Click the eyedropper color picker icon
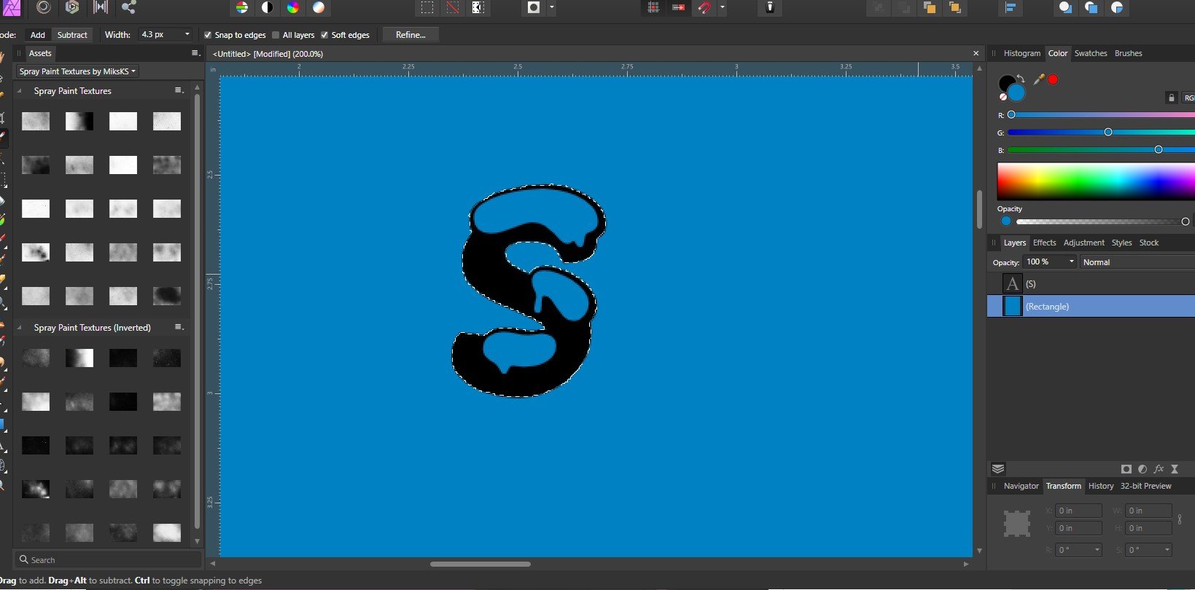This screenshot has height=590, width=1195. click(x=1039, y=79)
